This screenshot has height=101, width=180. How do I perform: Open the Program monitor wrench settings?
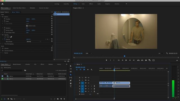[167, 53]
